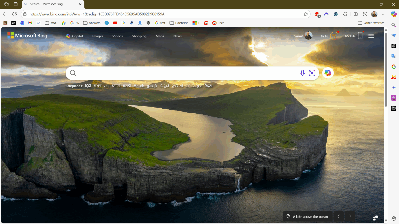The image size is (399, 224).
Task: Switch to the Images tab
Action: (x=98, y=36)
